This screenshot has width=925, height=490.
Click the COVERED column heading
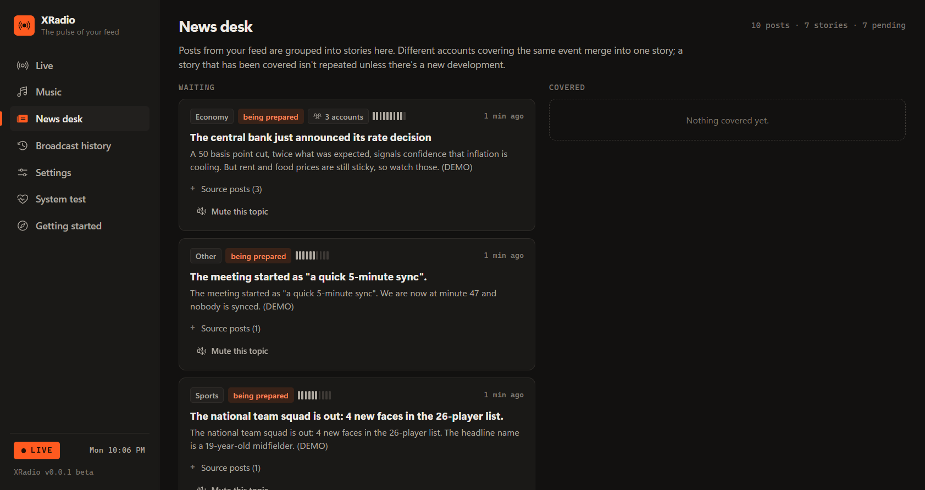point(567,88)
